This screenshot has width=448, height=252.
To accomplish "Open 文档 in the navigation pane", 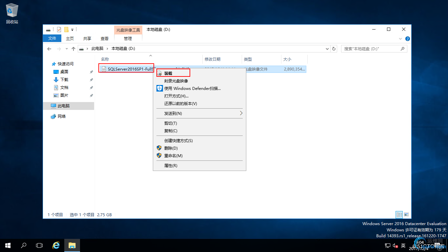I will (x=64, y=88).
